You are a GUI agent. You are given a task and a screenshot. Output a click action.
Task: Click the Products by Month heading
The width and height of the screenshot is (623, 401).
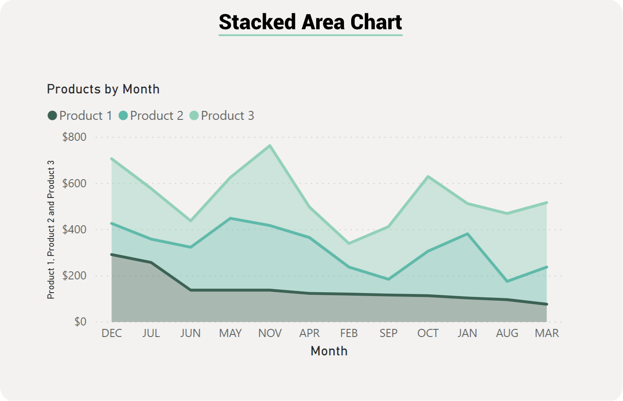[103, 89]
